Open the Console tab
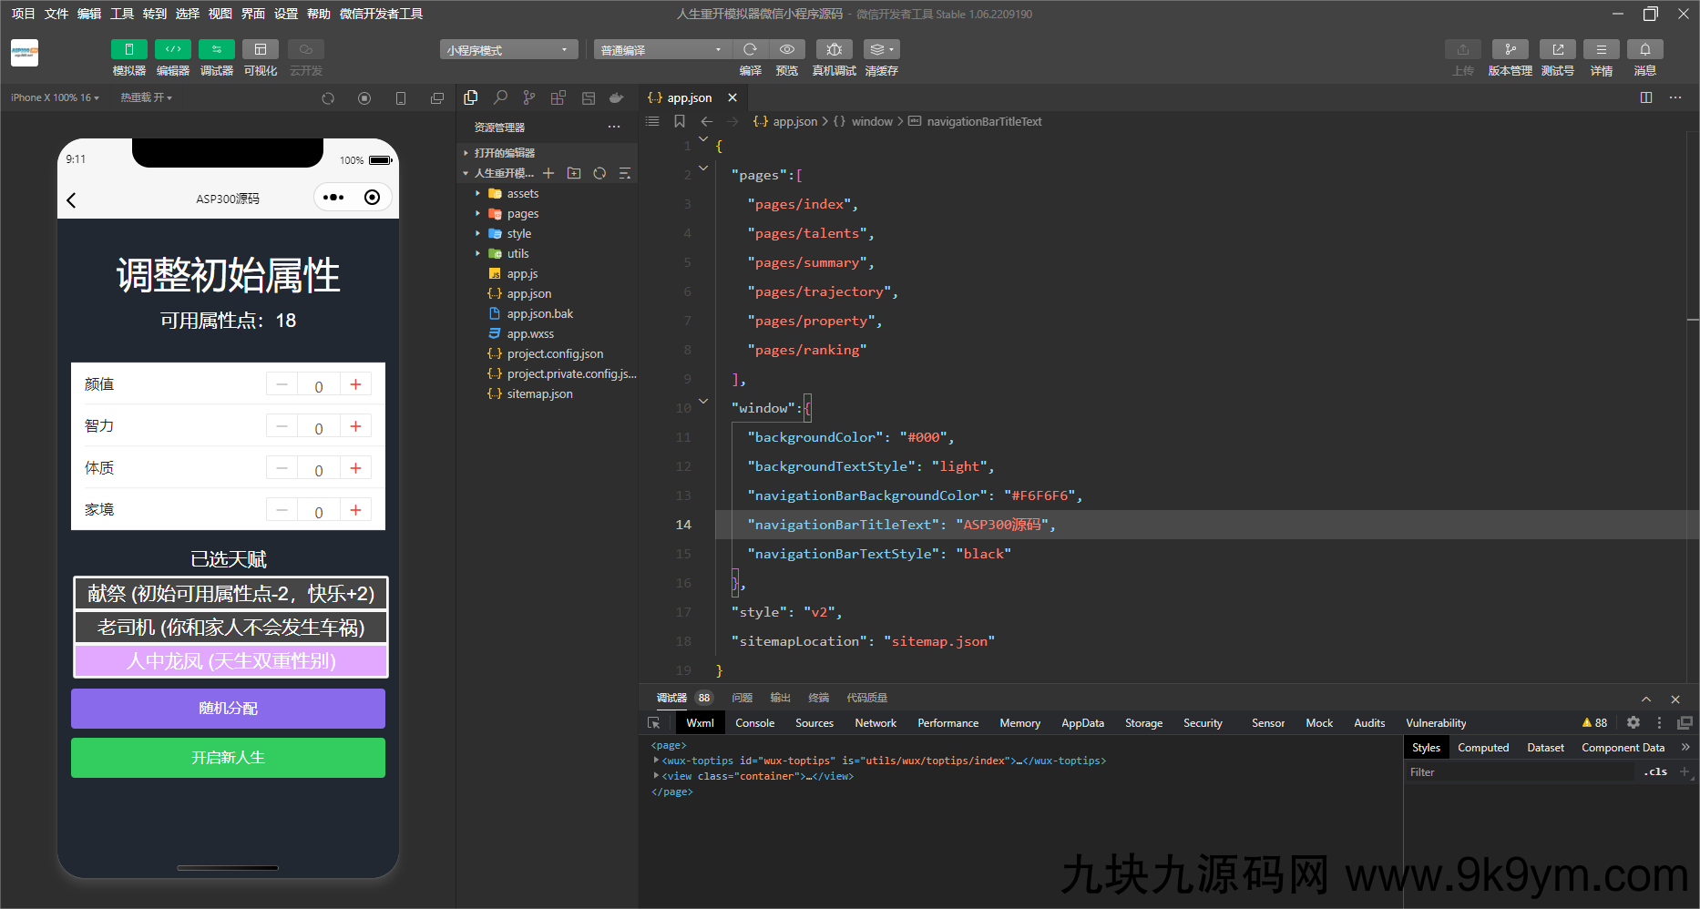The height and width of the screenshot is (909, 1700). click(755, 723)
